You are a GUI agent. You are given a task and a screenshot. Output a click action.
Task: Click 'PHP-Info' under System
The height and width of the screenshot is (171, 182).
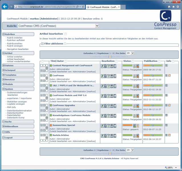[11, 107]
